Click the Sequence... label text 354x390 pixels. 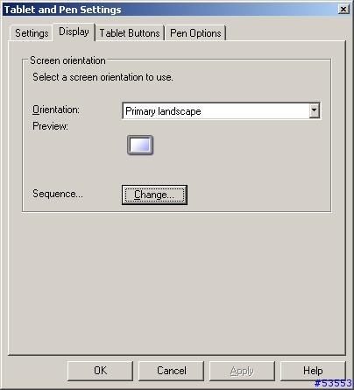[x=58, y=194]
